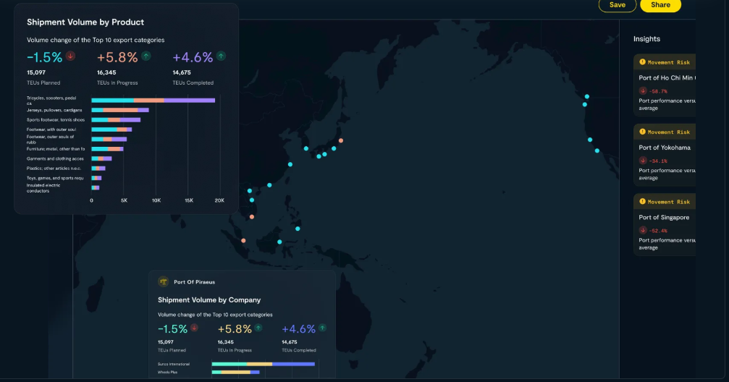The width and height of the screenshot is (729, 382).
Task: Select the Sunco International company bar
Action: [x=263, y=364]
